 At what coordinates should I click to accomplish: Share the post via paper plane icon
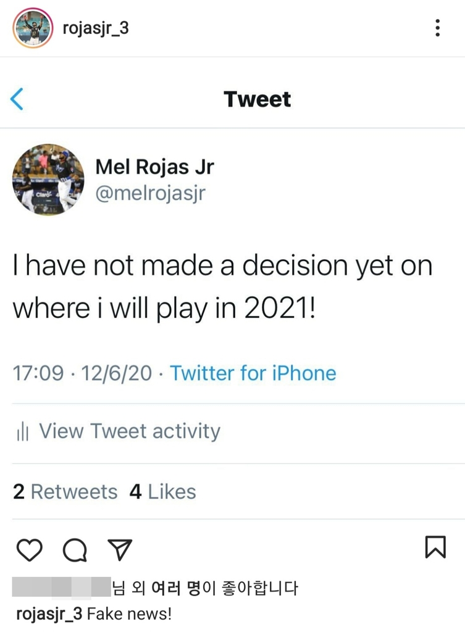tap(120, 549)
